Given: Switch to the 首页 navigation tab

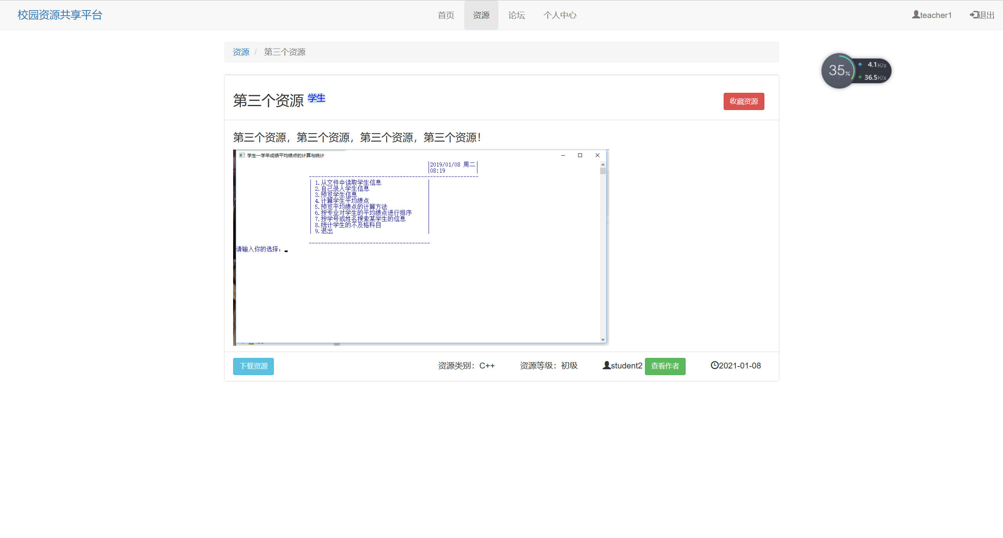Looking at the screenshot, I should coord(445,15).
